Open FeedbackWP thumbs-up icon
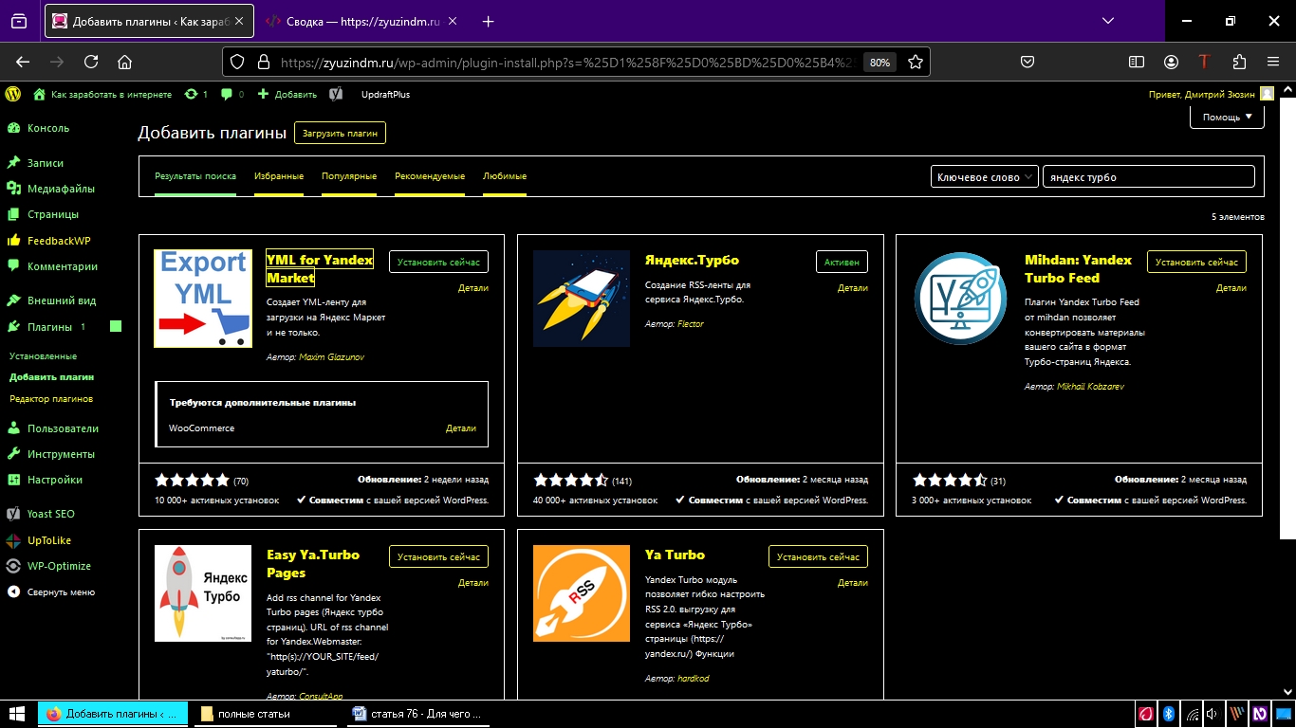Image resolution: width=1296 pixels, height=728 pixels. [13, 241]
